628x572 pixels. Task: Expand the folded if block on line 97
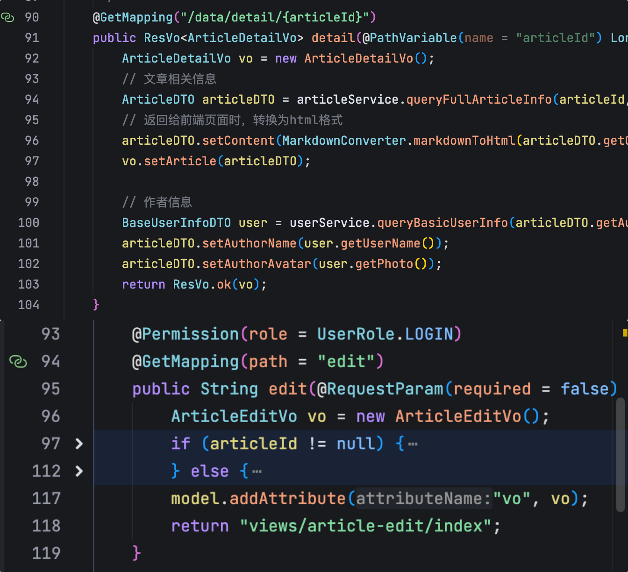[x=79, y=444]
